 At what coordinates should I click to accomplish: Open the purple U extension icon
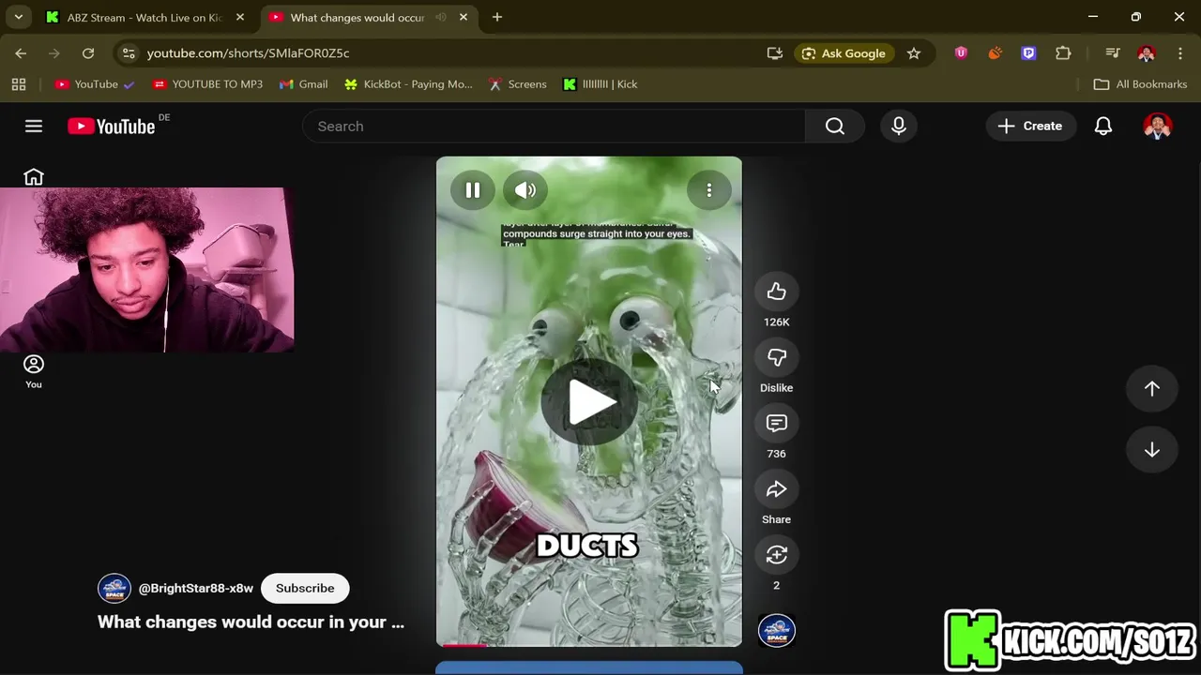(x=961, y=53)
